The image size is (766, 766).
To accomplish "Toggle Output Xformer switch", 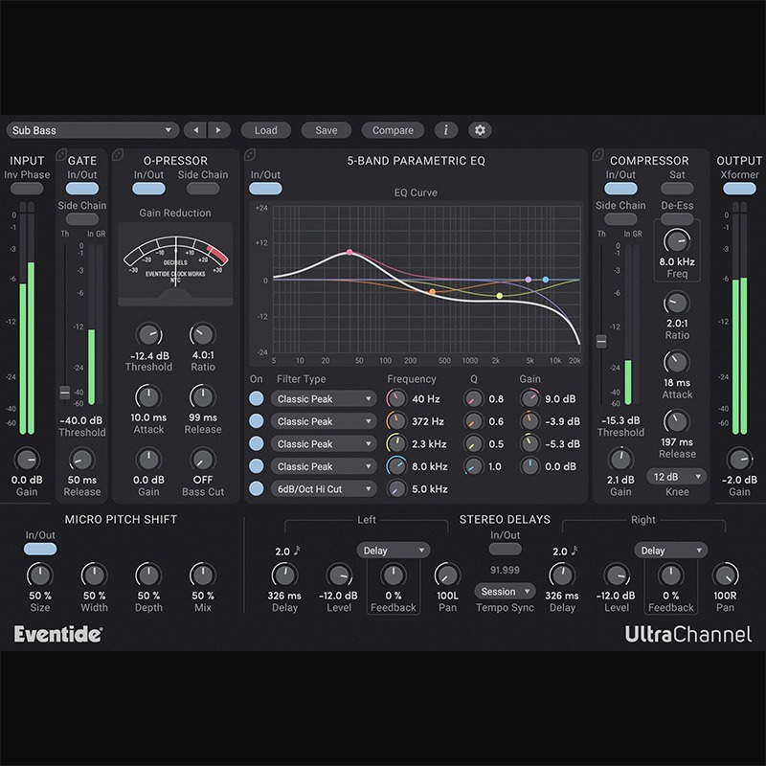I will coord(739,189).
